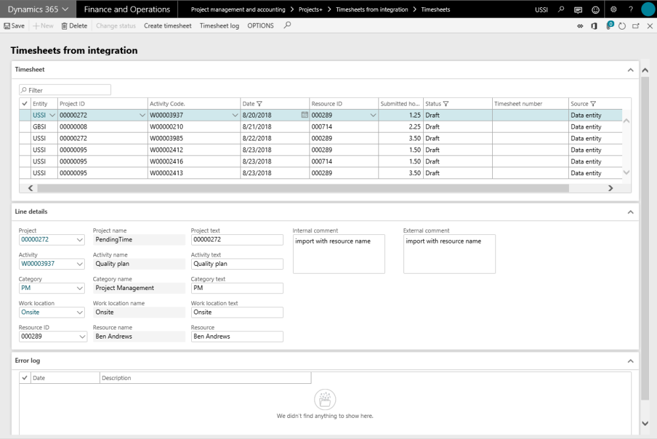Open the Office app icon

[x=594, y=26]
